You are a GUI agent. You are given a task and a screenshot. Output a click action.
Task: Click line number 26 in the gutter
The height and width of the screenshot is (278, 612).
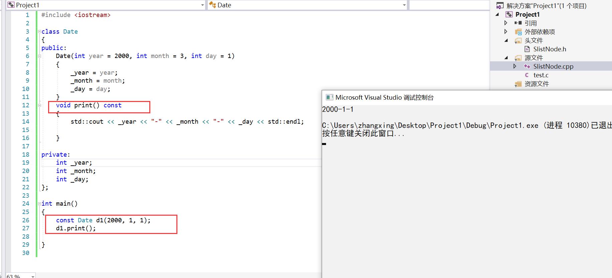point(26,220)
